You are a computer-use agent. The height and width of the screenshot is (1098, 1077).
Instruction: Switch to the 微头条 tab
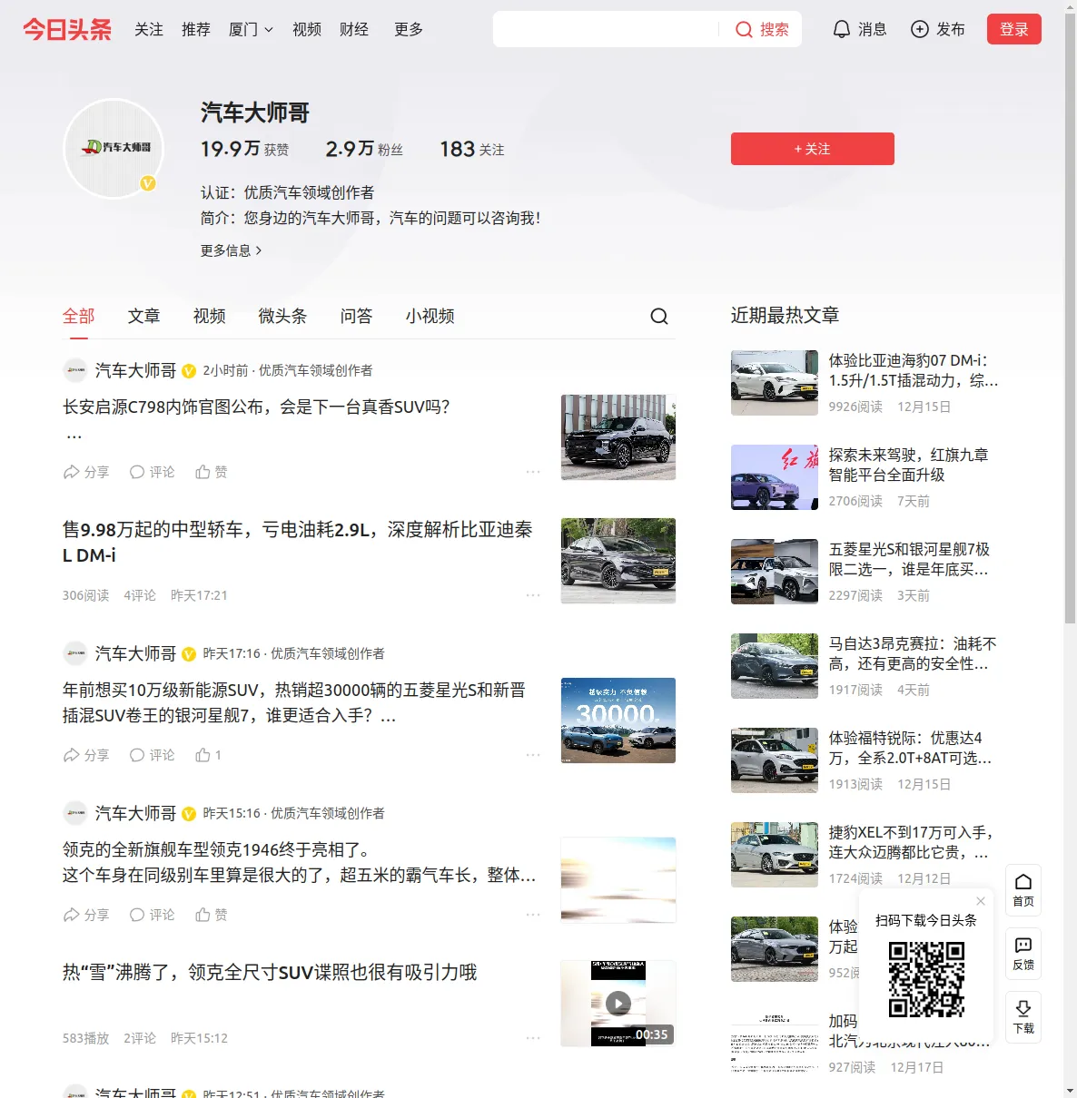click(283, 316)
